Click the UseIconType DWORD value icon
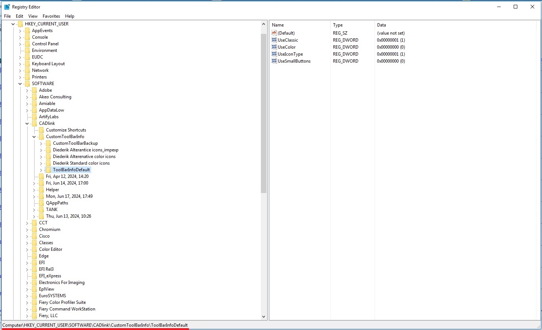Image resolution: width=542 pixels, height=330 pixels. pos(274,54)
